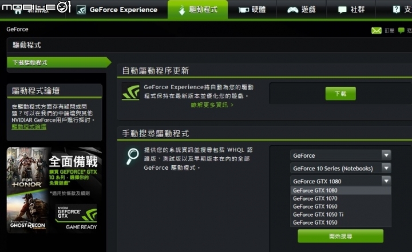Image resolution: width=412 pixels, height=252 pixels.
Task: Click the 驅動程式論壇 sidebar panel heading
Action: click(35, 91)
